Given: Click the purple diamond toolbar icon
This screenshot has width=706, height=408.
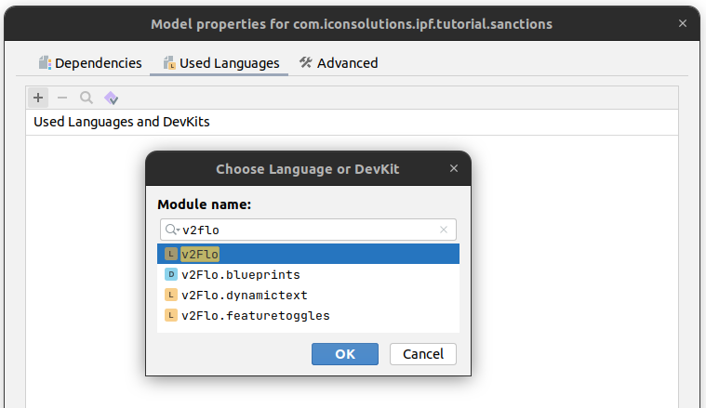Looking at the screenshot, I should [111, 98].
